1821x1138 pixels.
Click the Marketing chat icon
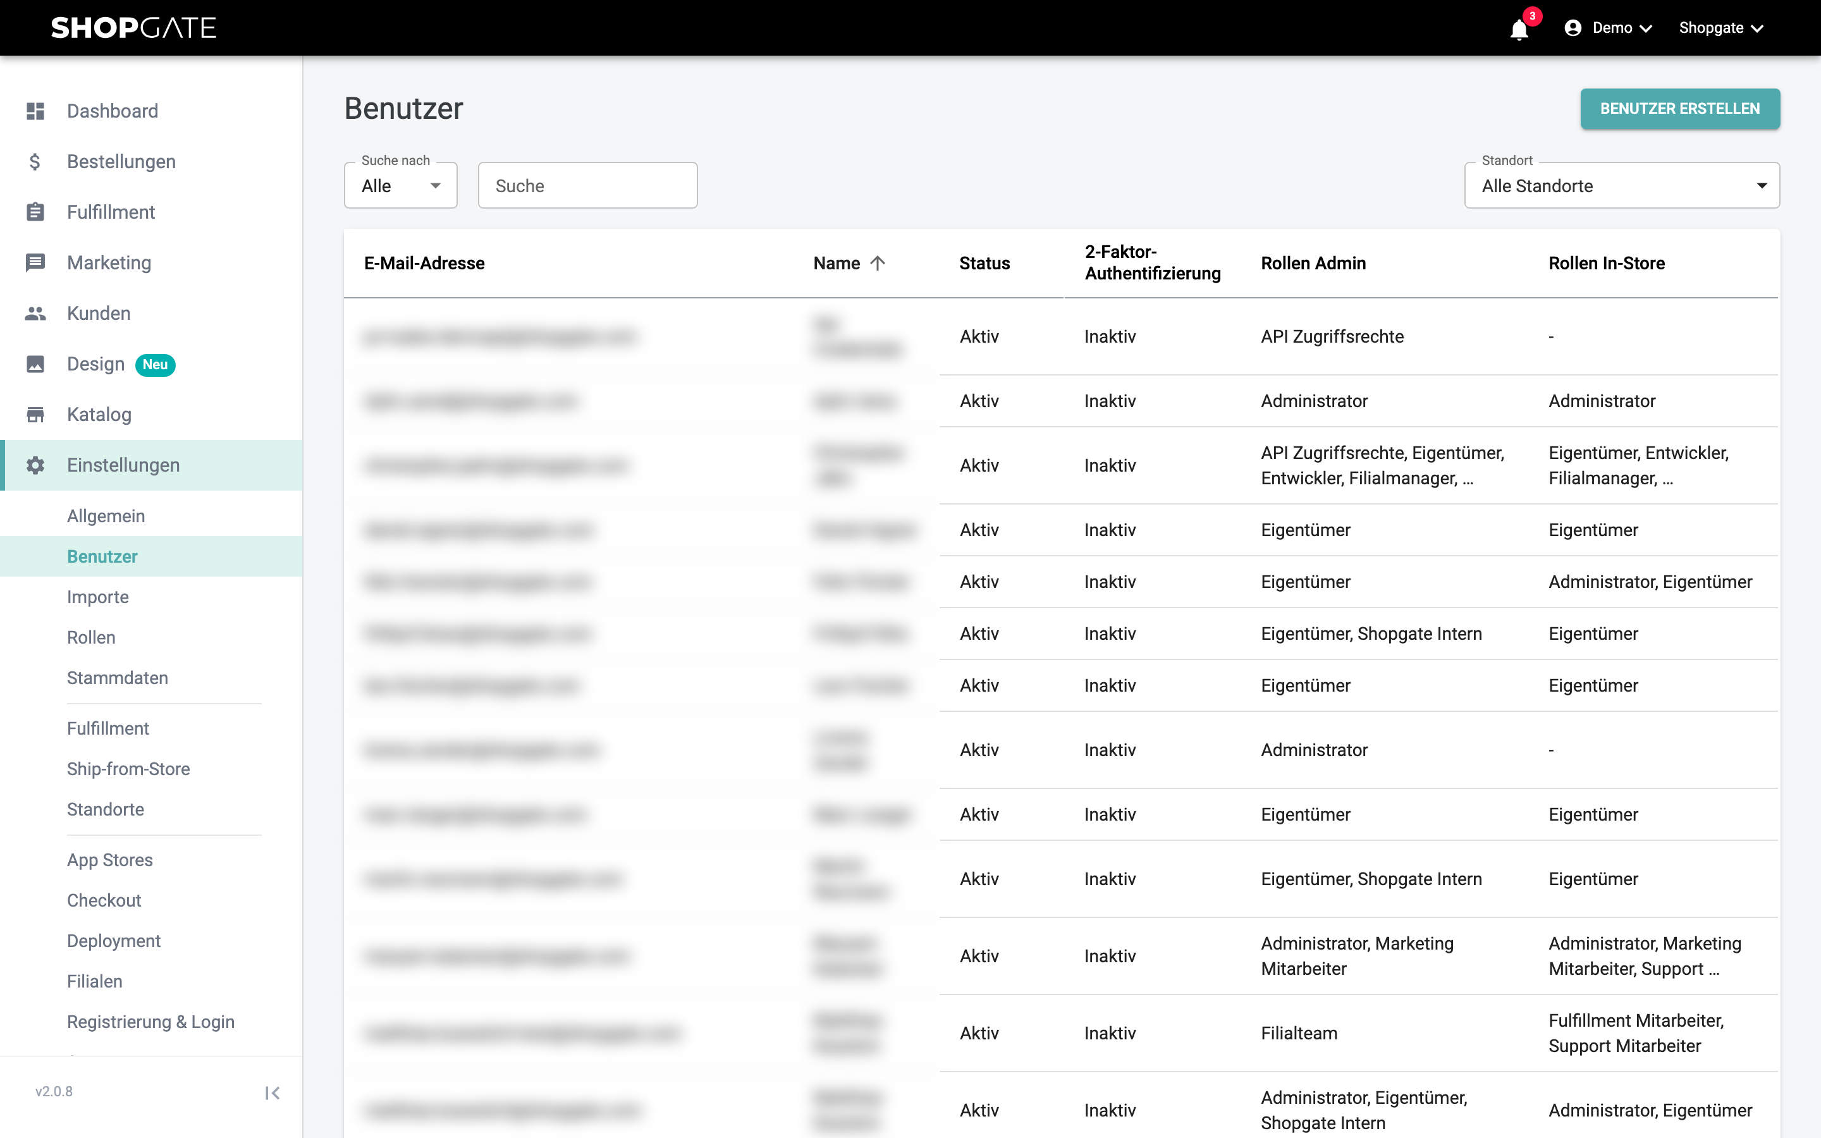[x=35, y=262]
